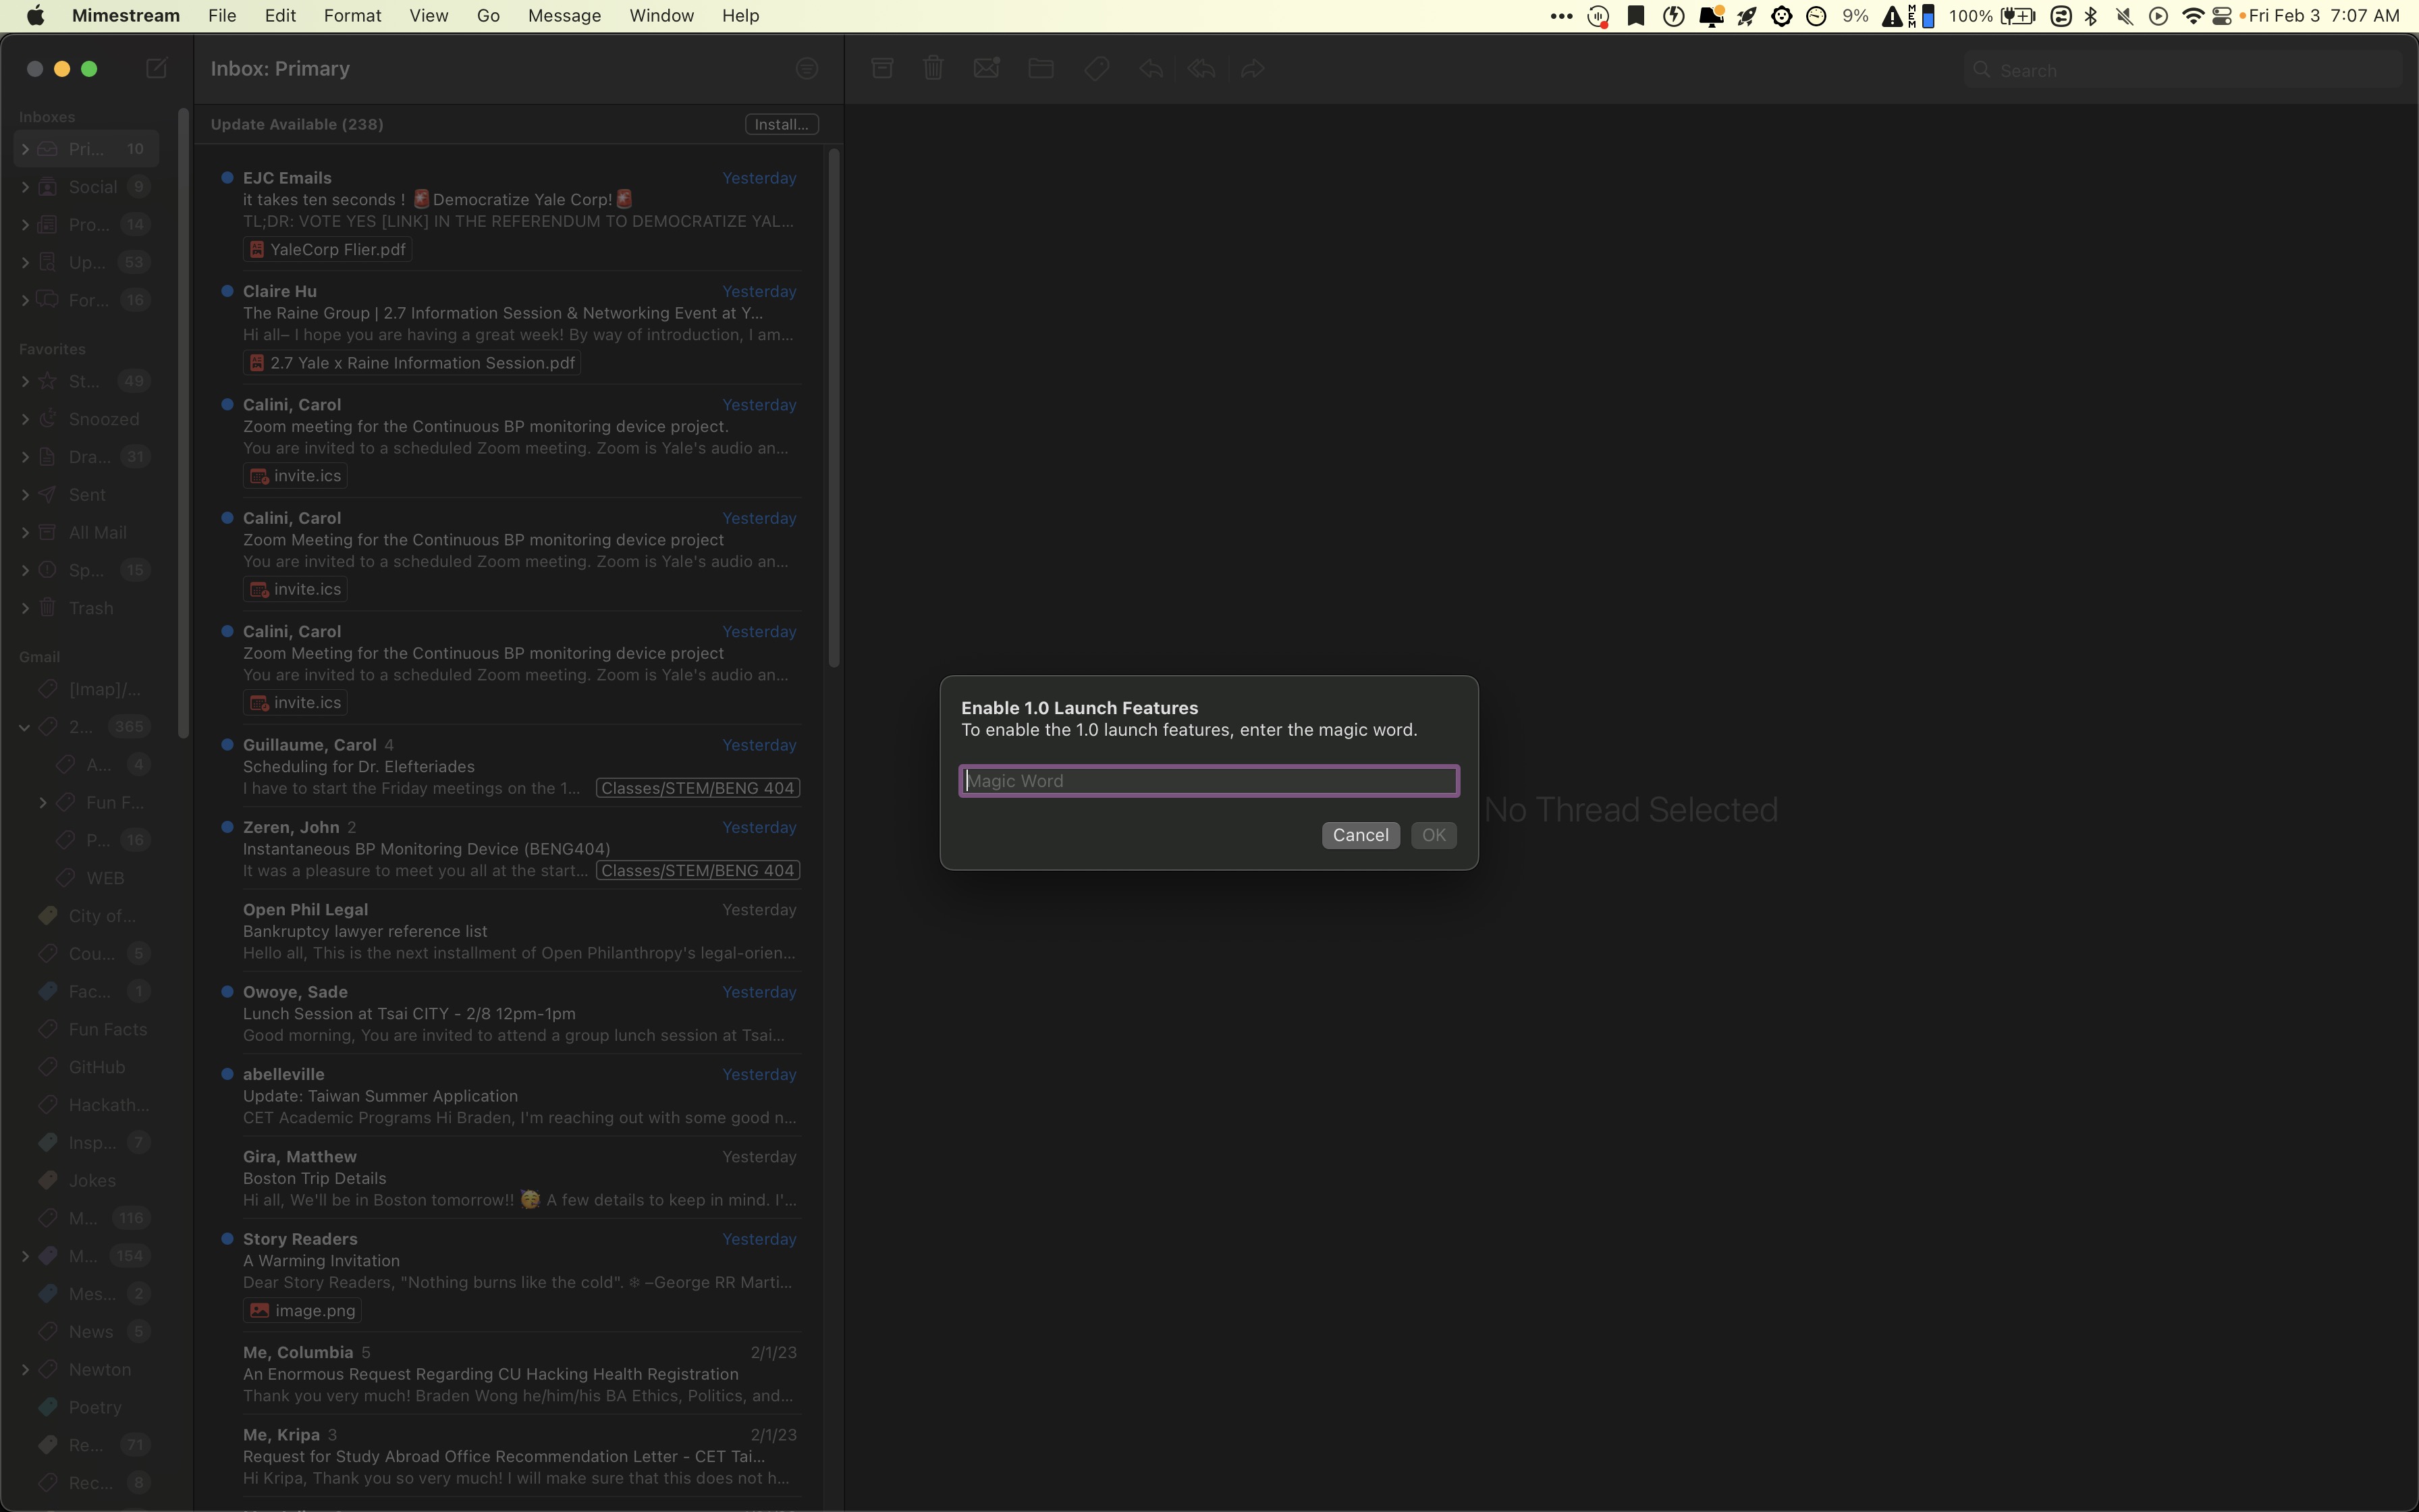Toggle unread dot on Story Readers message
The image size is (2419, 1512).
tap(227, 1239)
